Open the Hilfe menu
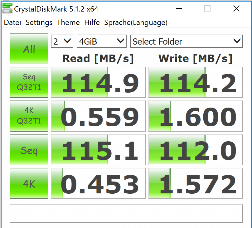Screen dimensions: 252x228 tap(92, 22)
